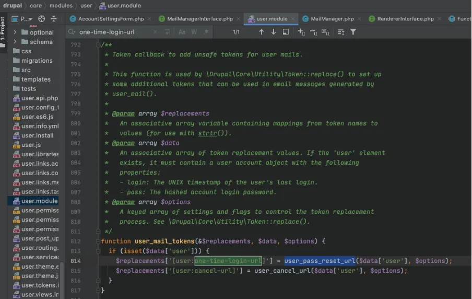472x299 pixels.
Task: Toggle Regex search option
Action: (x=206, y=32)
